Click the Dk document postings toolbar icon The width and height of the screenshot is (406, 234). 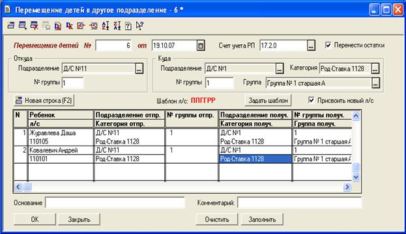58,25
